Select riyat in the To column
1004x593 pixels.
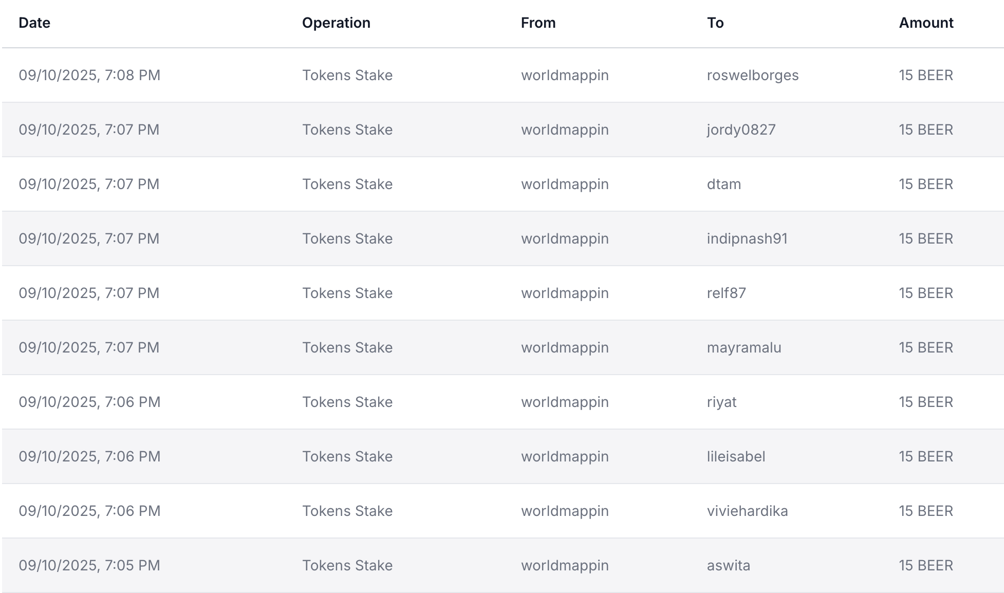[x=721, y=402]
